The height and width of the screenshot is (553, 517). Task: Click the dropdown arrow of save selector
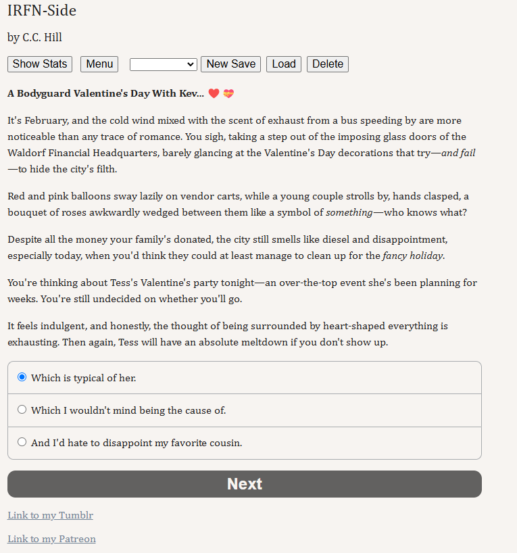click(191, 64)
